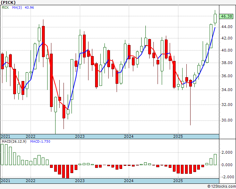Click the 30.00 price axis label
Viewport: 236px width, 189px height.
coord(227,120)
